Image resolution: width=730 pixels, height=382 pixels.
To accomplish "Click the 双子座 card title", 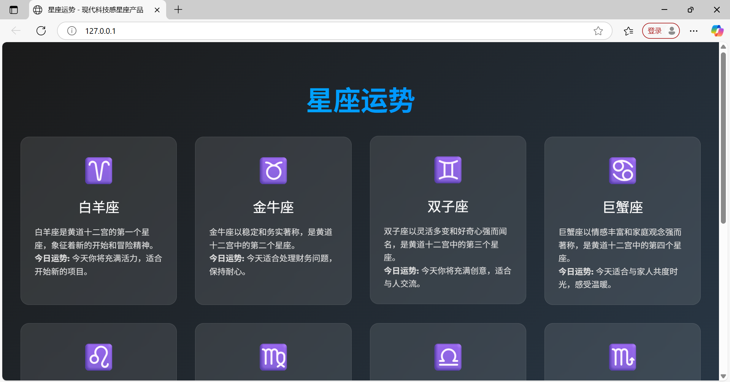I will tap(448, 207).
